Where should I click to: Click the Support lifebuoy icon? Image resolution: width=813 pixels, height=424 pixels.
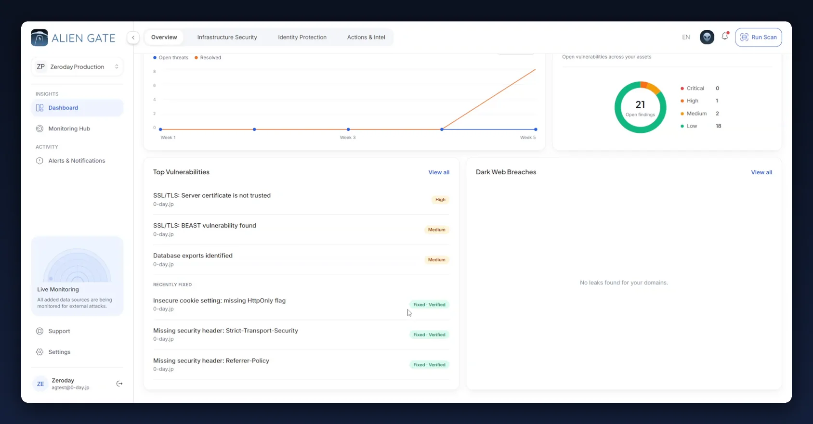40,331
